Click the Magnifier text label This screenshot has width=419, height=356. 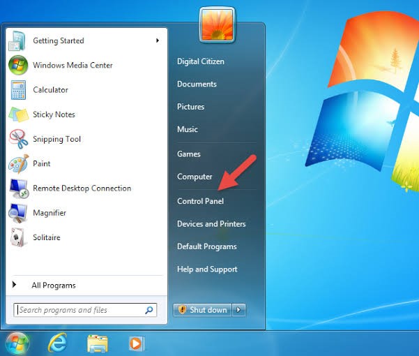(49, 213)
